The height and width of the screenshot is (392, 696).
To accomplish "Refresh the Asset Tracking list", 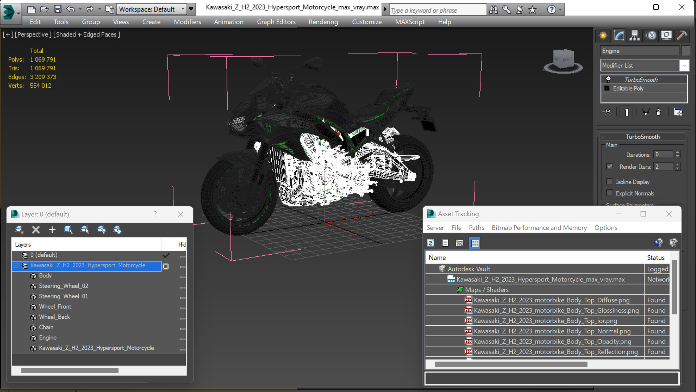I will 430,243.
